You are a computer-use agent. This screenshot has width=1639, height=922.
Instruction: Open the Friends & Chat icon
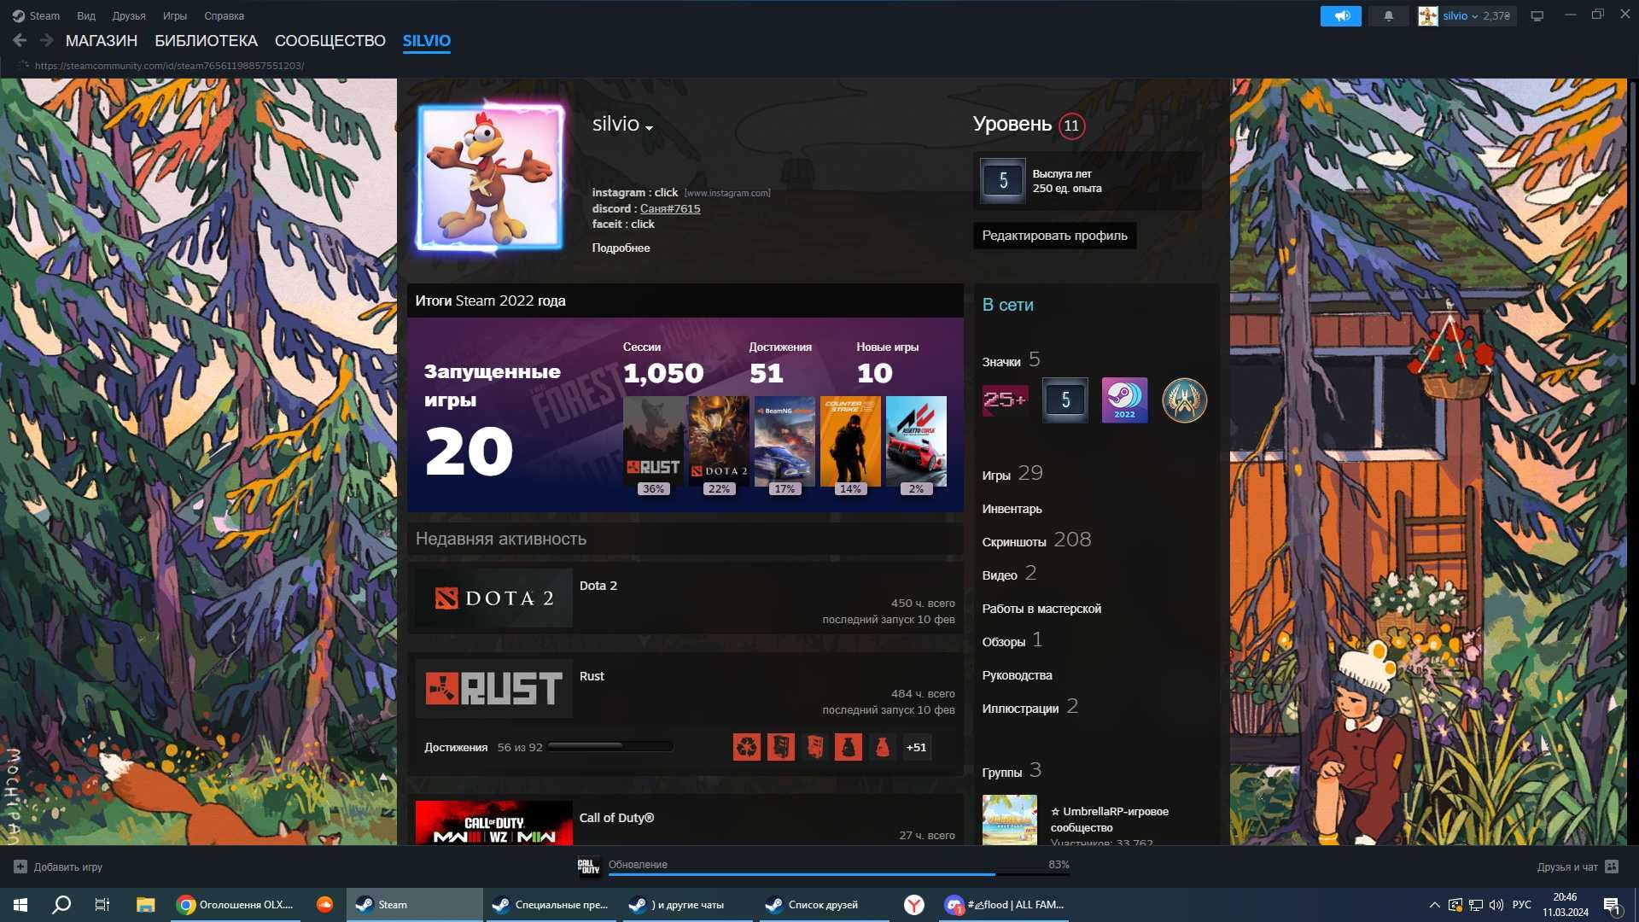pyautogui.click(x=1612, y=867)
